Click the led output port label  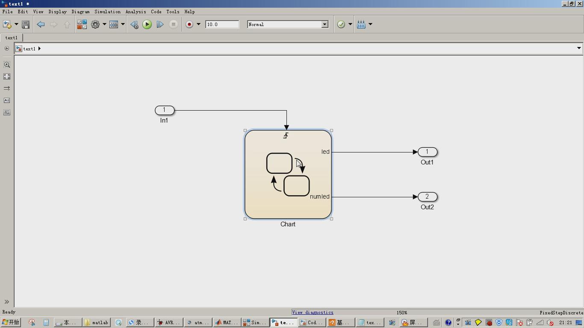point(325,152)
